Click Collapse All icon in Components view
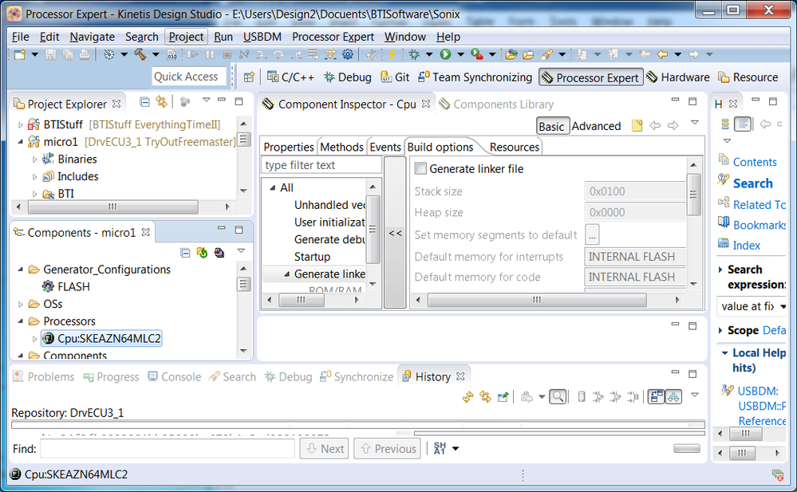This screenshot has height=492, width=797. (186, 253)
